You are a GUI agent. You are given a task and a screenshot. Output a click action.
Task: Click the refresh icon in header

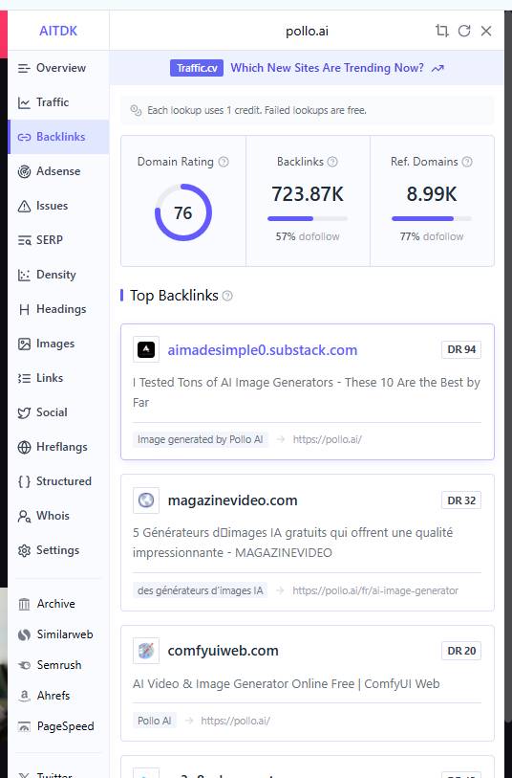coord(464,31)
